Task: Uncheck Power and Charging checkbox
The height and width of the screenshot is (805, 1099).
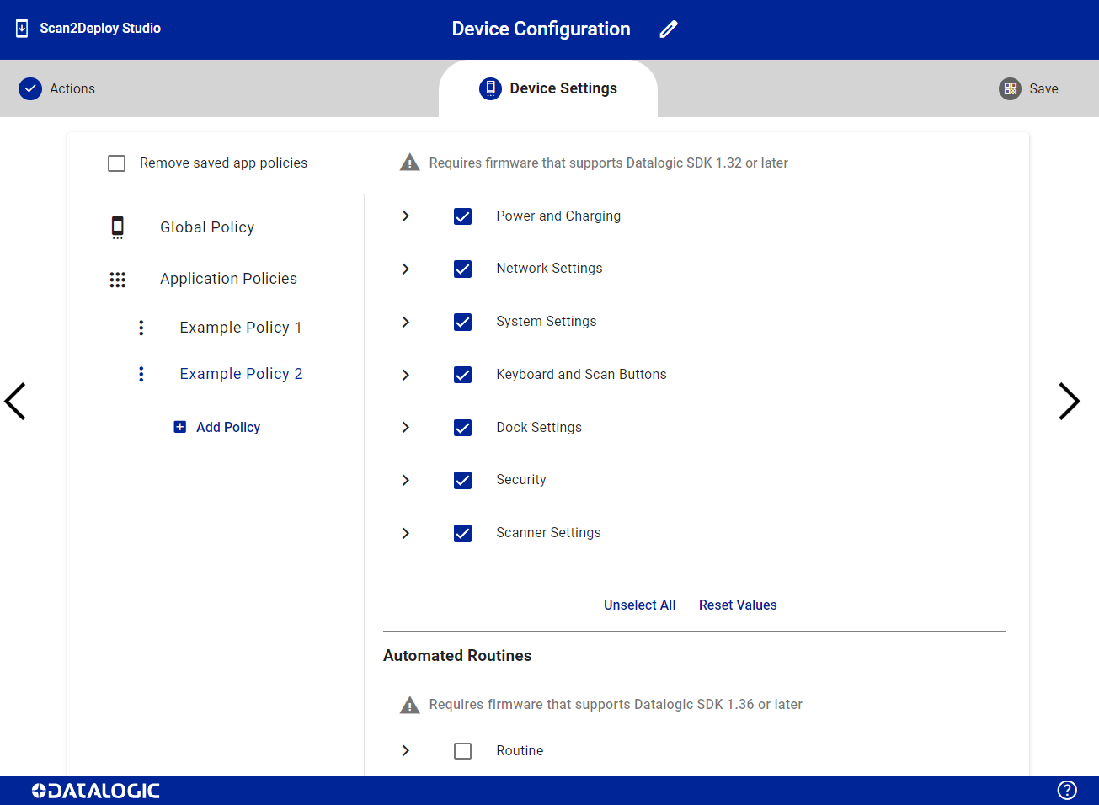Action: tap(462, 216)
